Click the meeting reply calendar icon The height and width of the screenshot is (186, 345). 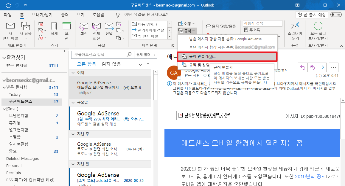point(119,23)
